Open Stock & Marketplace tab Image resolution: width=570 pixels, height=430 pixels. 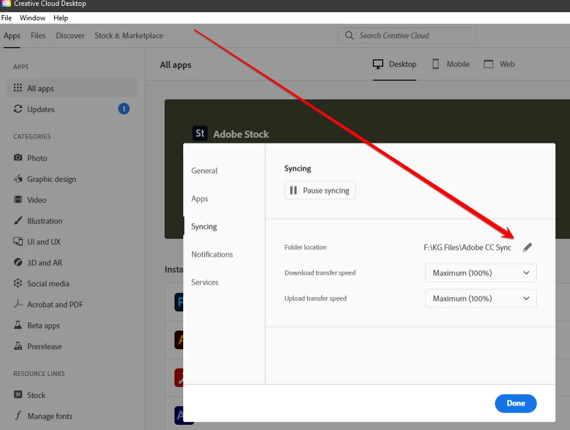pyautogui.click(x=129, y=35)
